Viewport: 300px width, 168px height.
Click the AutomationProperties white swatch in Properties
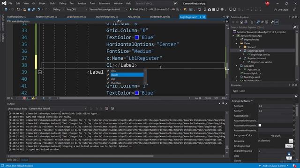(260, 126)
